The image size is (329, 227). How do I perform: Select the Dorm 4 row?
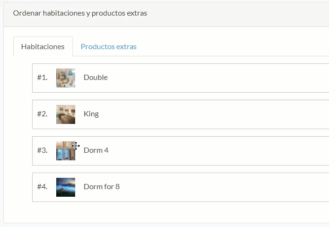(181, 151)
